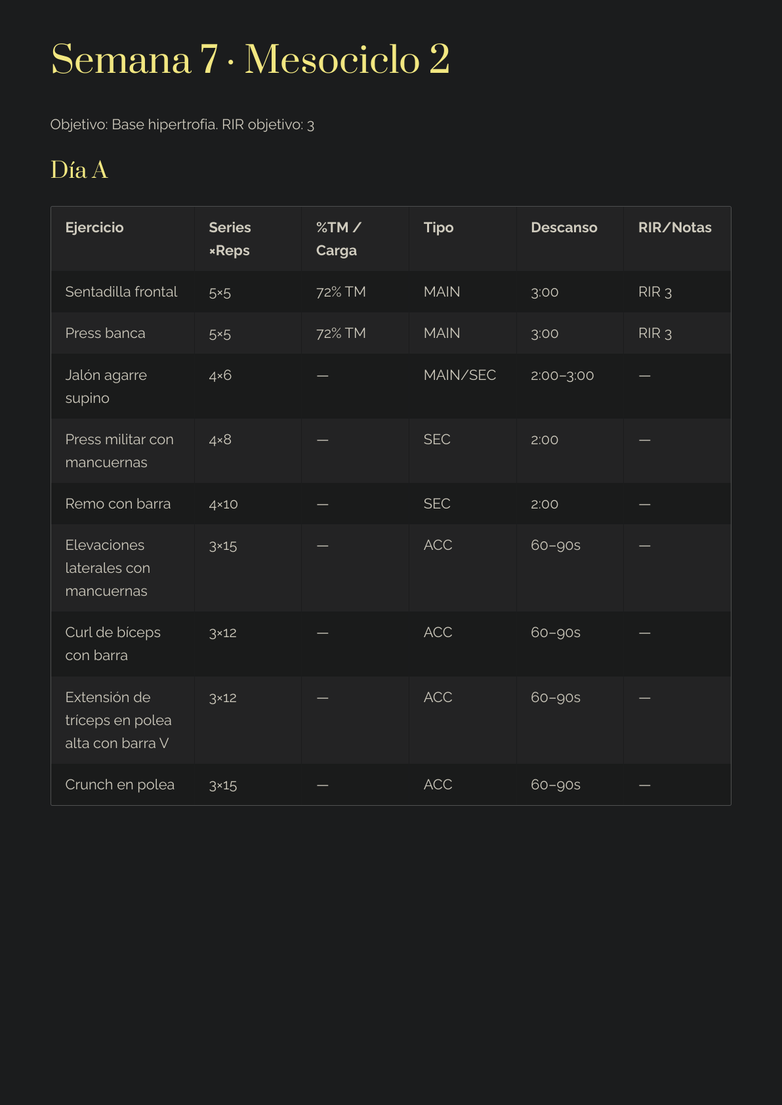Click the "4×10" series and reps cell
This screenshot has width=782, height=1105.
(x=223, y=504)
